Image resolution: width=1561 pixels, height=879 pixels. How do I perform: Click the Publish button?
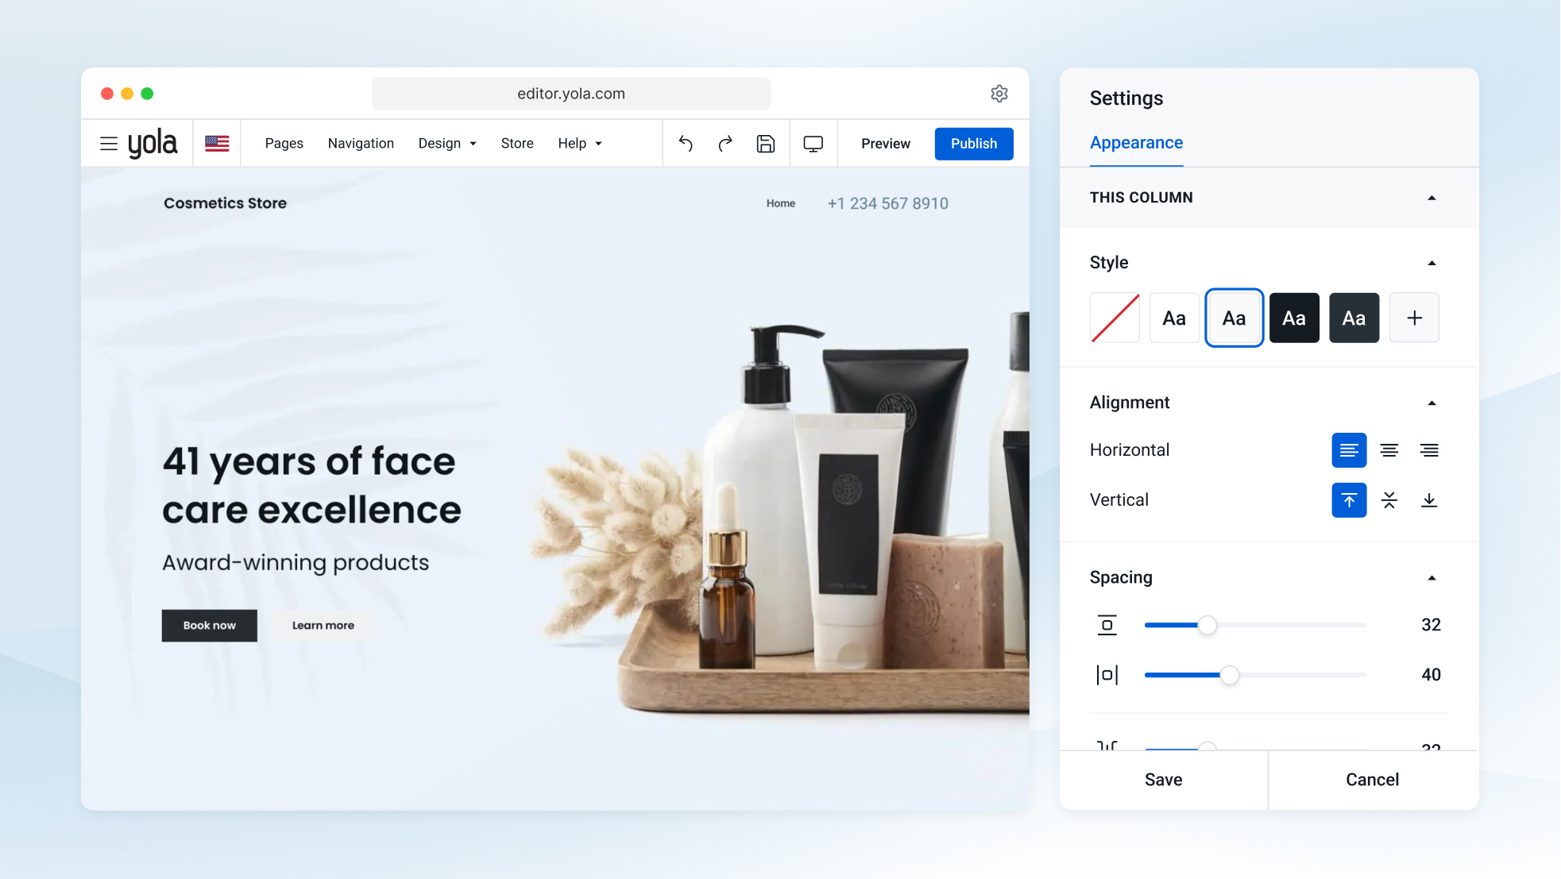point(974,144)
